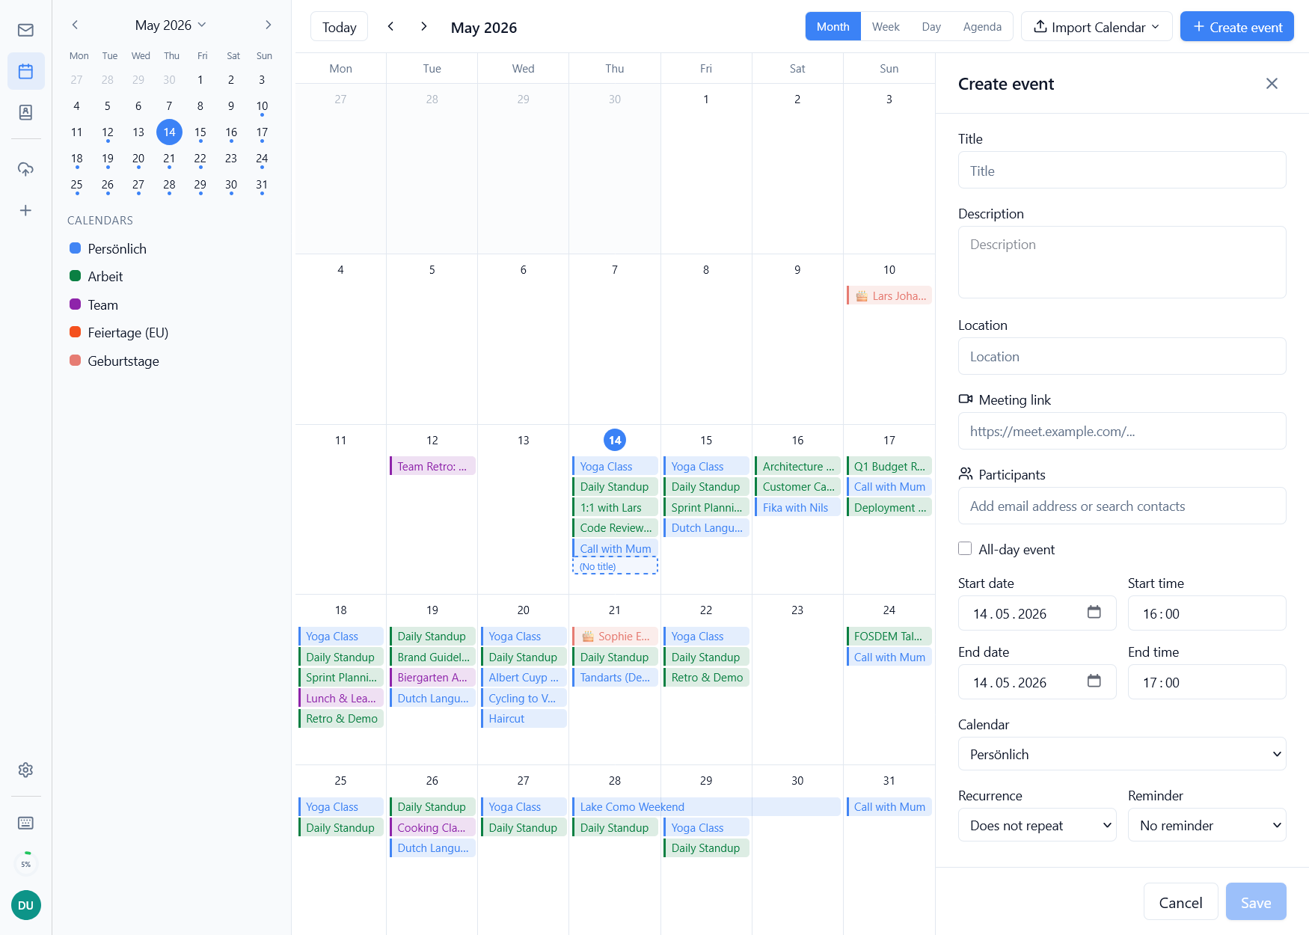Viewport: 1309px width, 935px height.
Task: Toggle the Geburtstage calendar checkbox
Action: coord(75,361)
